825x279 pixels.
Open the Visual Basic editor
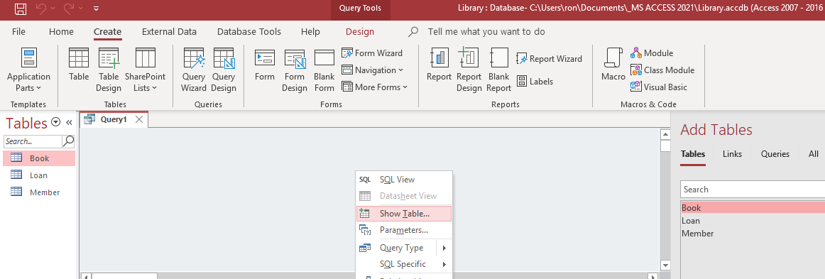659,87
